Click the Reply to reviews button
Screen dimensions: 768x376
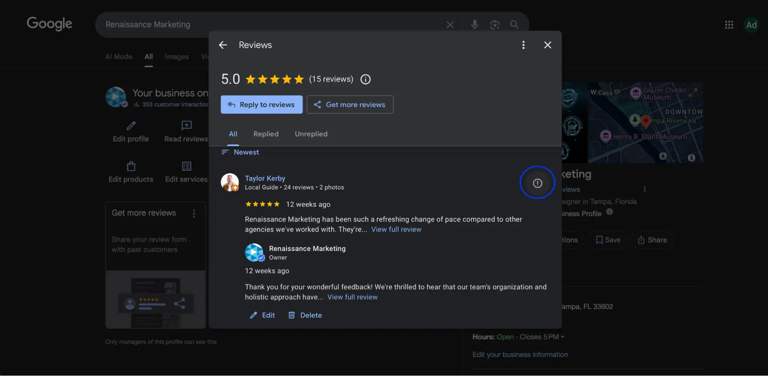(x=261, y=105)
